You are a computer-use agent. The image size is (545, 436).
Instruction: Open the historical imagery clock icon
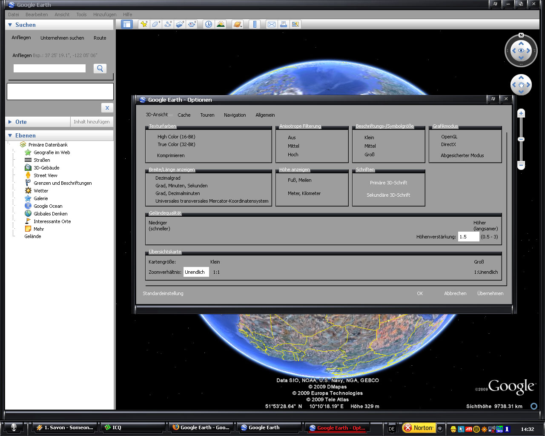pyautogui.click(x=208, y=24)
